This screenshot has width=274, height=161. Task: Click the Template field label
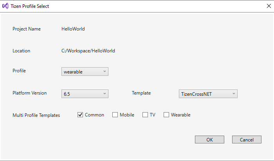click(x=141, y=93)
